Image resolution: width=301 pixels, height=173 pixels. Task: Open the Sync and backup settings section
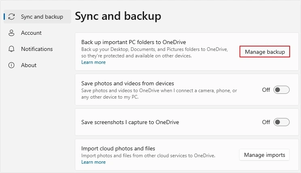(38, 17)
